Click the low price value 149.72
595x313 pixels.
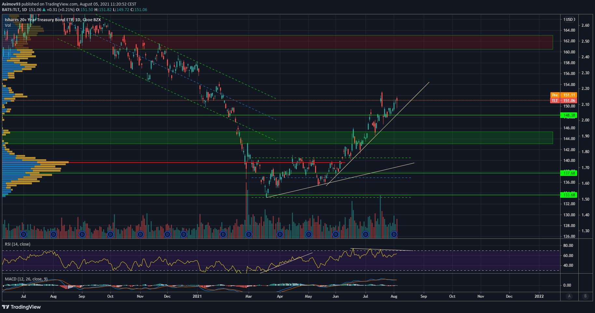coord(123,10)
